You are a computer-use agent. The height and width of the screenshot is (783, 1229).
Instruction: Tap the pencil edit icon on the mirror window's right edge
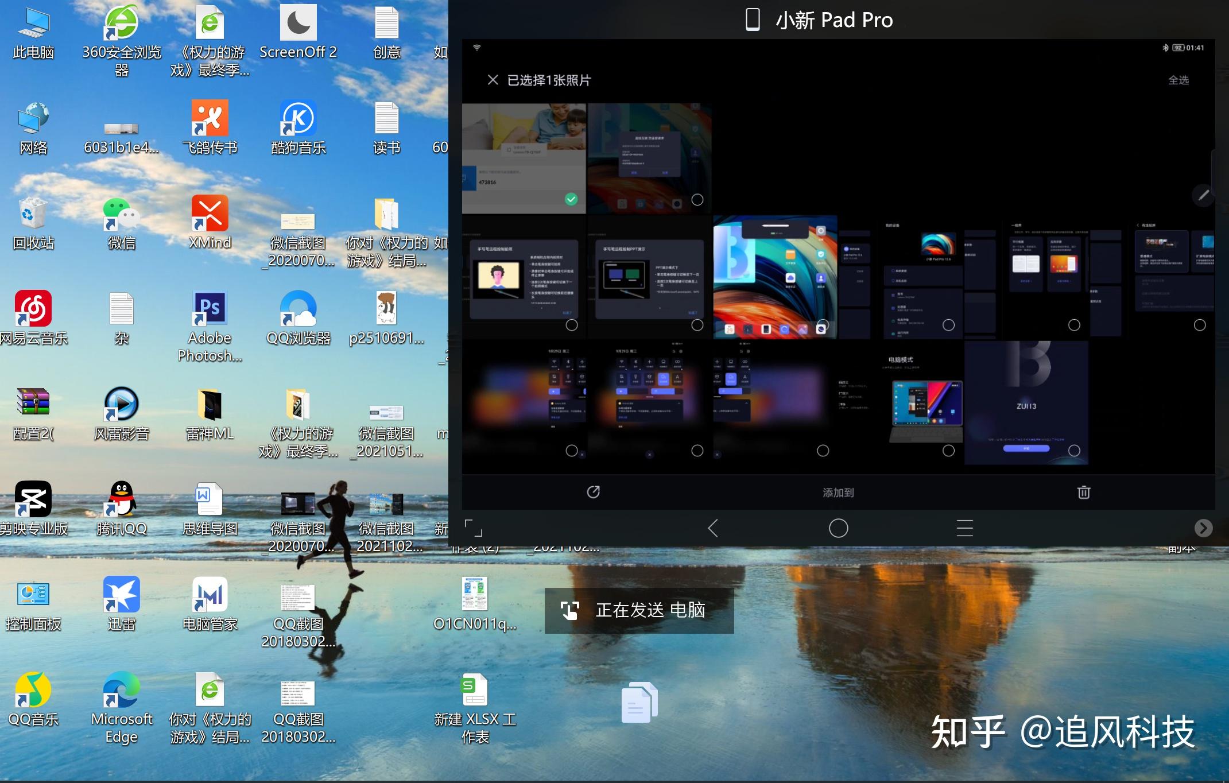pos(1204,195)
